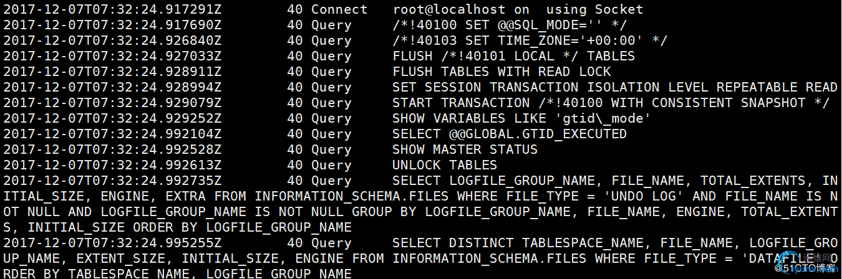Screen dimensions: 842x279
Task: Click the SHOW MASTER STATUS query
Action: pos(465,149)
